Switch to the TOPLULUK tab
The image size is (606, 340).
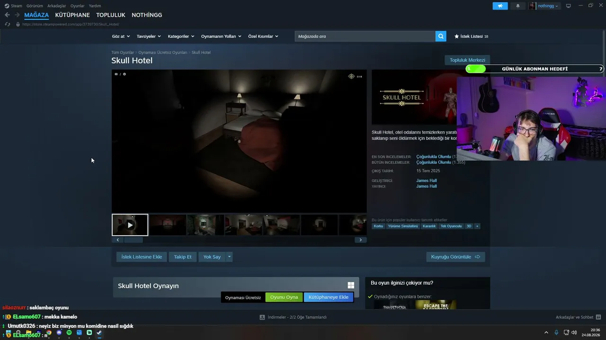click(111, 15)
